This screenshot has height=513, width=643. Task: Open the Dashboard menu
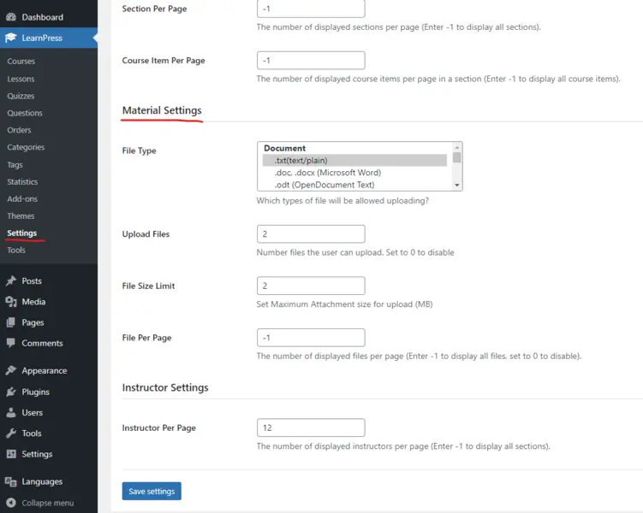click(x=49, y=17)
